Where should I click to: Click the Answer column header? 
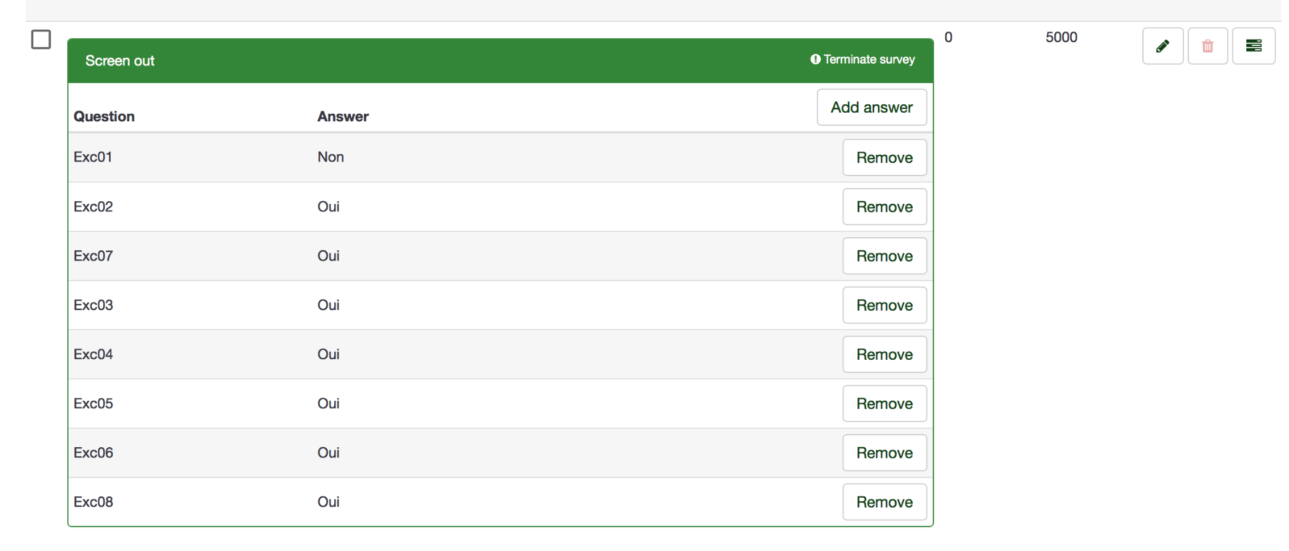tap(343, 116)
